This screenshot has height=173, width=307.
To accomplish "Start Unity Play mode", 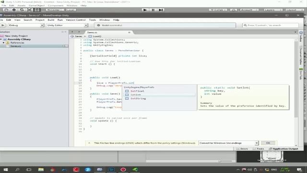I will pyautogui.click(x=145, y=10).
